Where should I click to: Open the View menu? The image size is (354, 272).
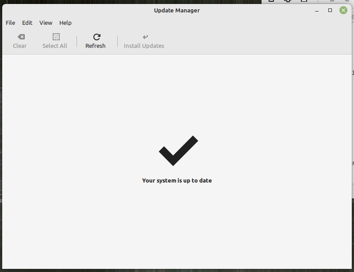click(46, 23)
